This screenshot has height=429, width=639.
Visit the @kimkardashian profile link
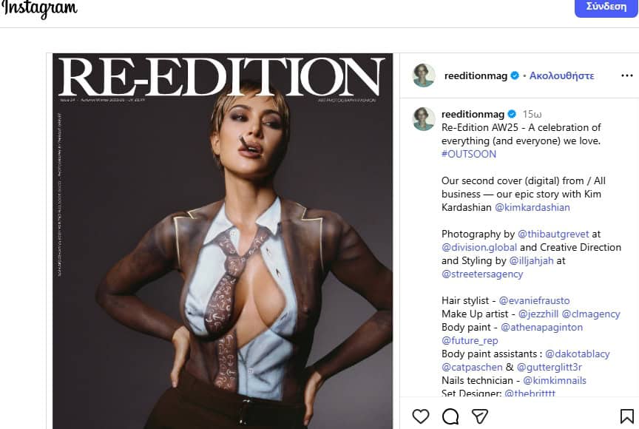[532, 207]
